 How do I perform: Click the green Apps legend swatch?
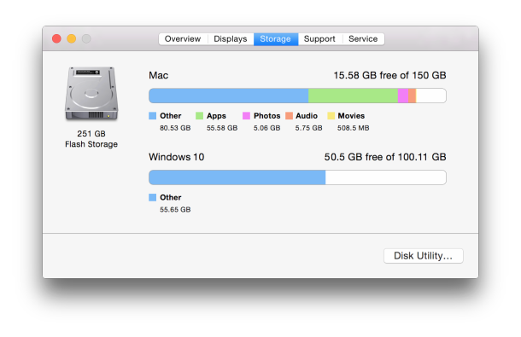(x=199, y=116)
